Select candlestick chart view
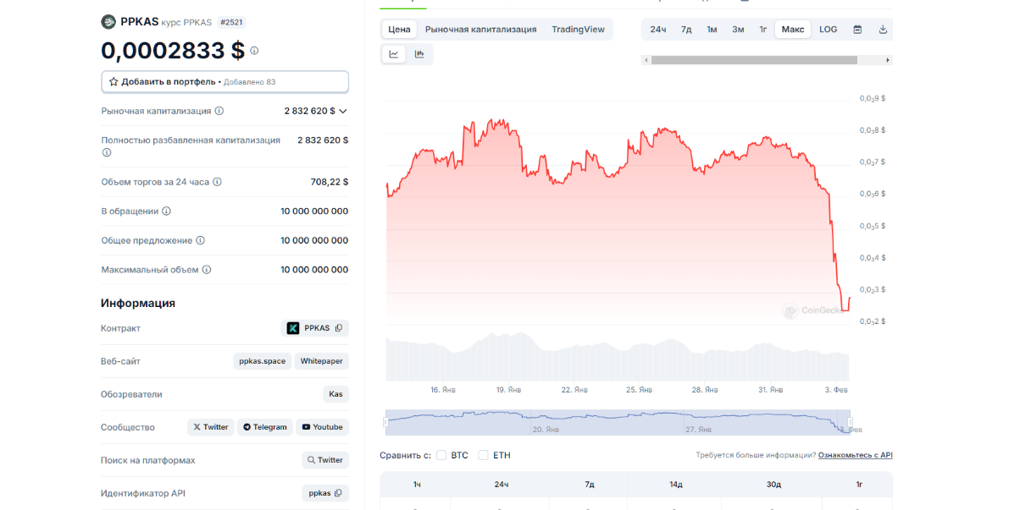 click(x=419, y=54)
